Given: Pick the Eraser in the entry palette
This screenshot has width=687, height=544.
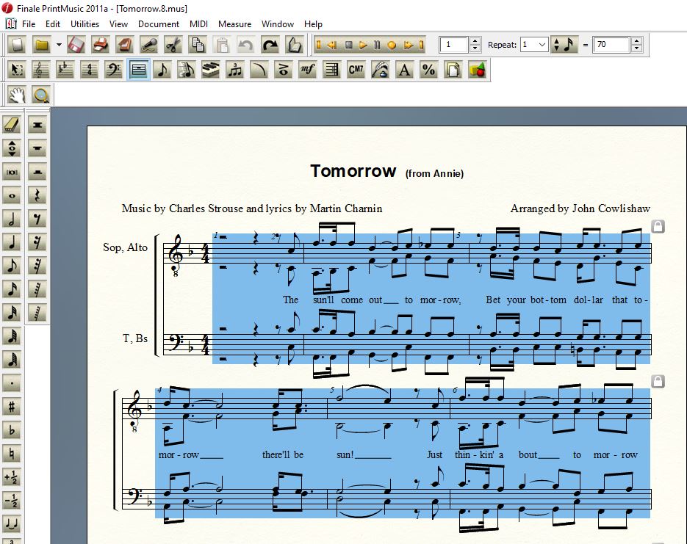Looking at the screenshot, I should point(12,124).
